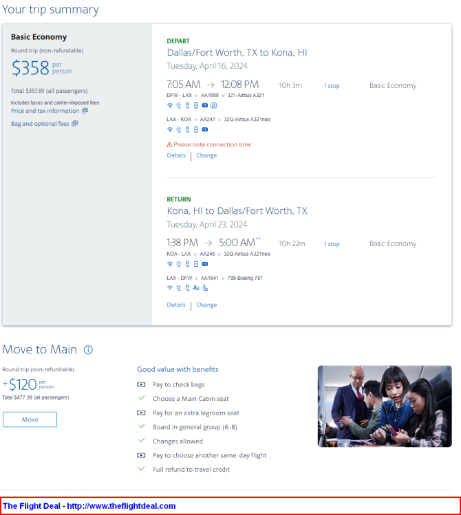The image size is (461, 515).
Task: Click the Wi-Fi icon for flight AA1660
Action: click(x=170, y=105)
